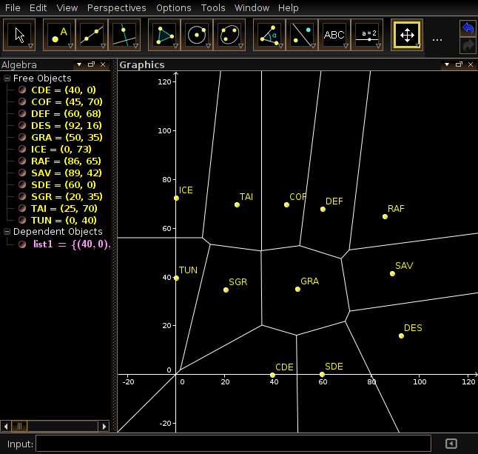Image resolution: width=478 pixels, height=454 pixels.
Task: Open the Polygon tool submenu arrow
Action: point(175,46)
